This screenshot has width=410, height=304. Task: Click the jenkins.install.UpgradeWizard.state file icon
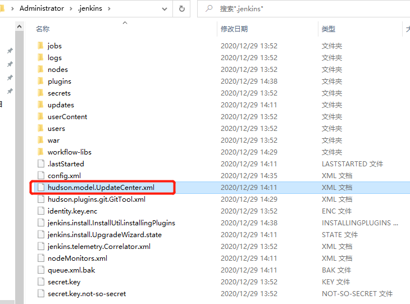pos(41,234)
